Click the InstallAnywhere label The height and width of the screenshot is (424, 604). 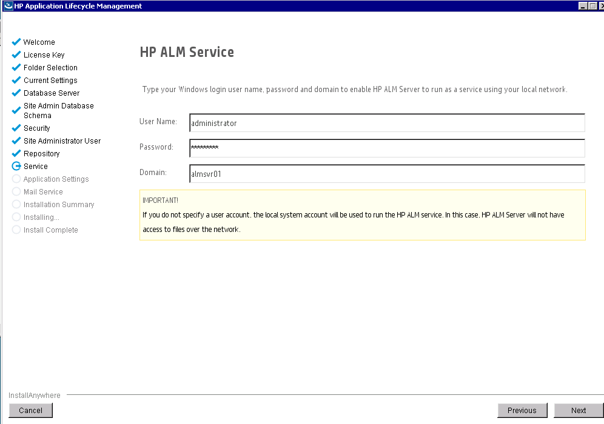click(35, 395)
